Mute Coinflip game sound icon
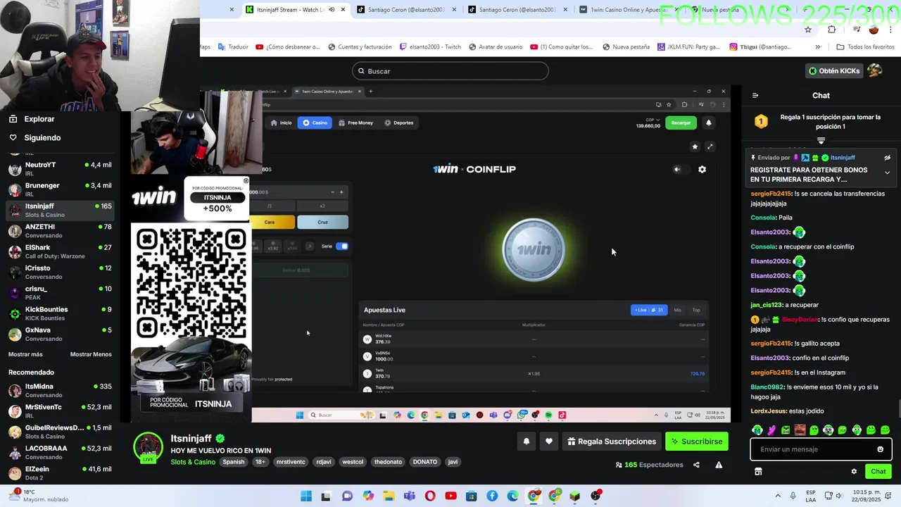The width and height of the screenshot is (901, 507). (677, 170)
